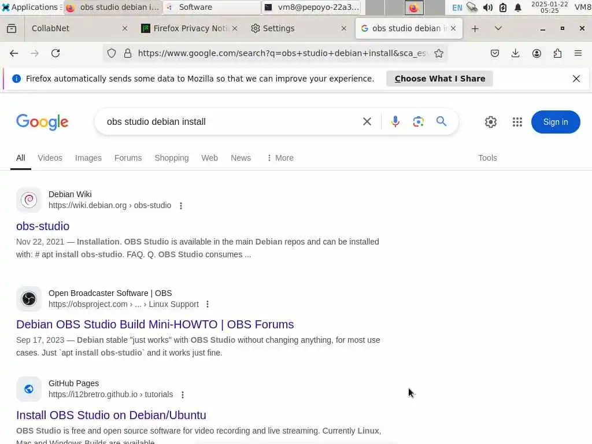Open Google quick settings gear

coord(490,122)
